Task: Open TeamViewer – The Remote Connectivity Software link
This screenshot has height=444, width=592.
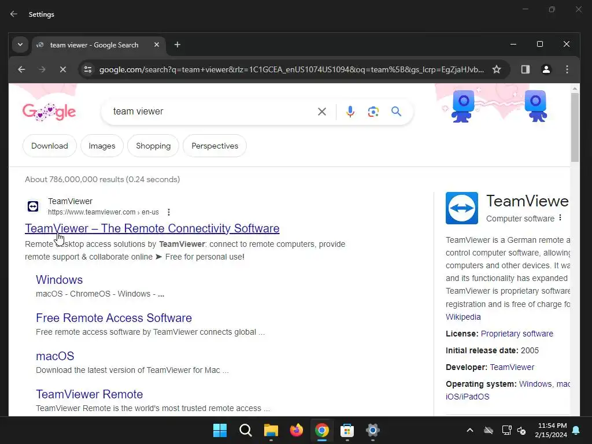Action: [x=152, y=228]
